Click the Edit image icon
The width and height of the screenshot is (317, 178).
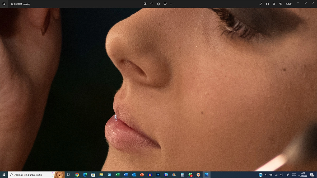[145, 4]
